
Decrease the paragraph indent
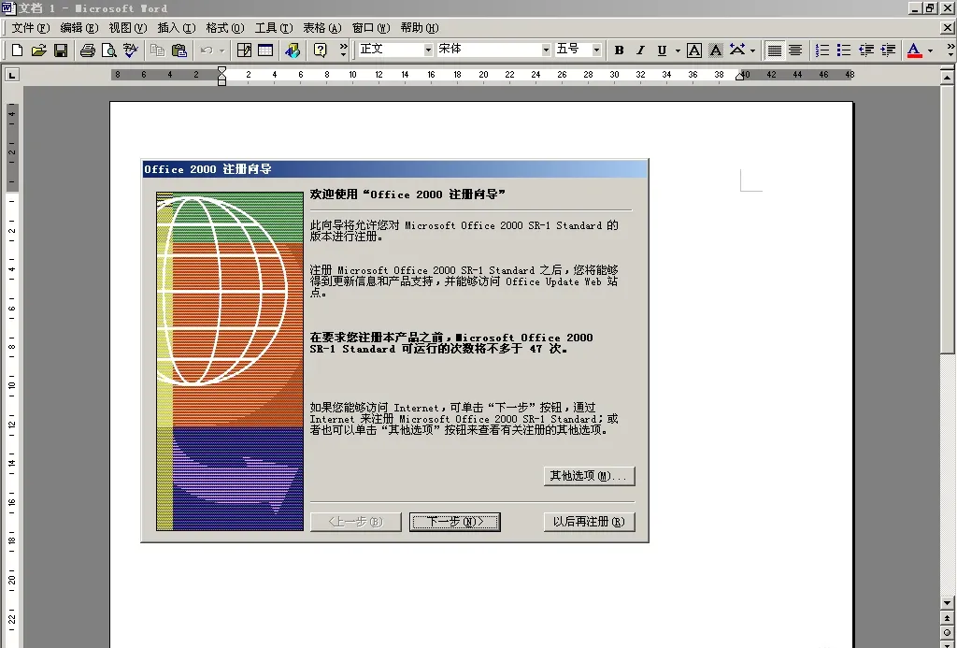pyautogui.click(x=866, y=50)
